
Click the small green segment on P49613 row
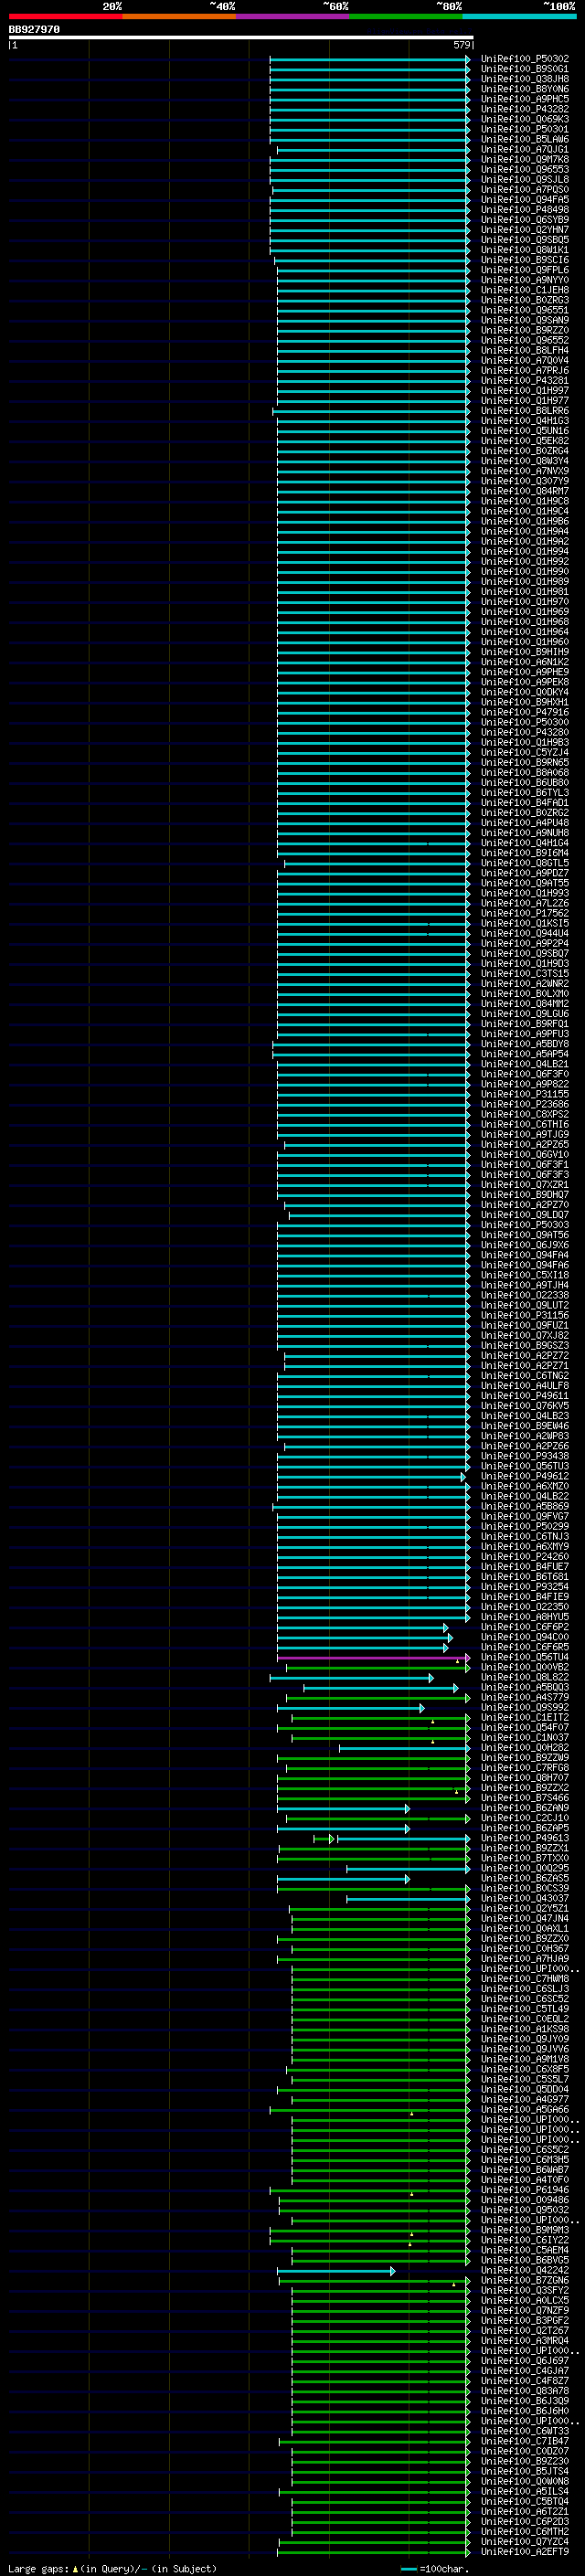[x=323, y=1839]
